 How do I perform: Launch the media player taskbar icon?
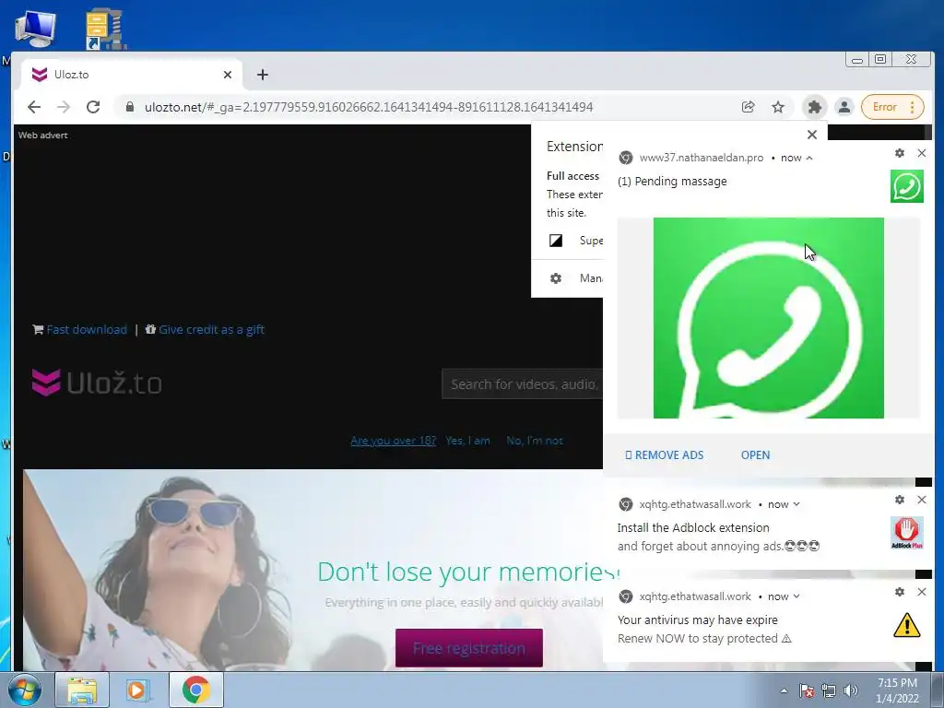coord(138,690)
